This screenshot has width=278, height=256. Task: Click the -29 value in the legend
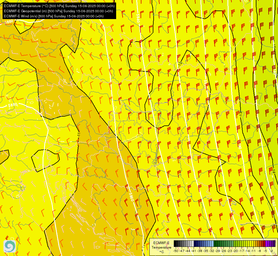pos(218,251)
